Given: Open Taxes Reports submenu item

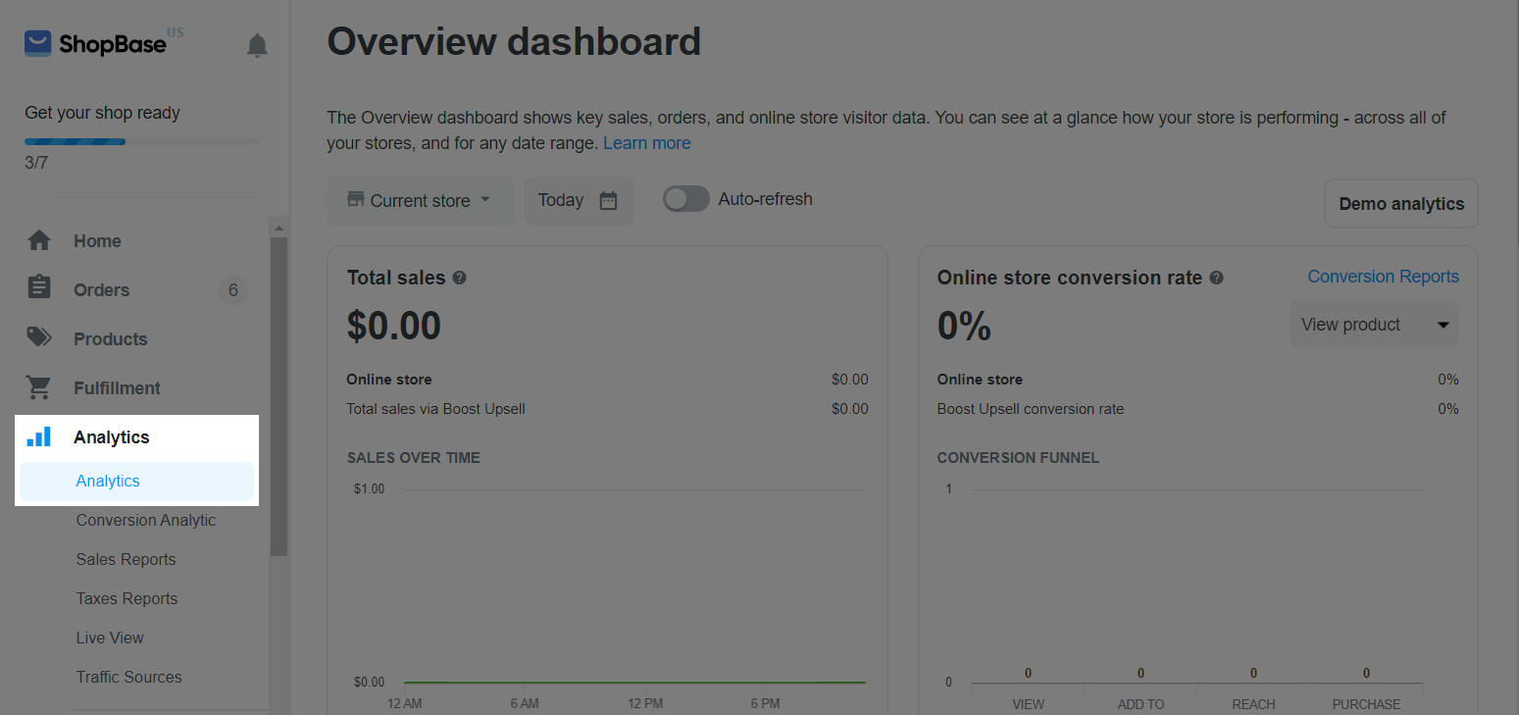Looking at the screenshot, I should [127, 598].
